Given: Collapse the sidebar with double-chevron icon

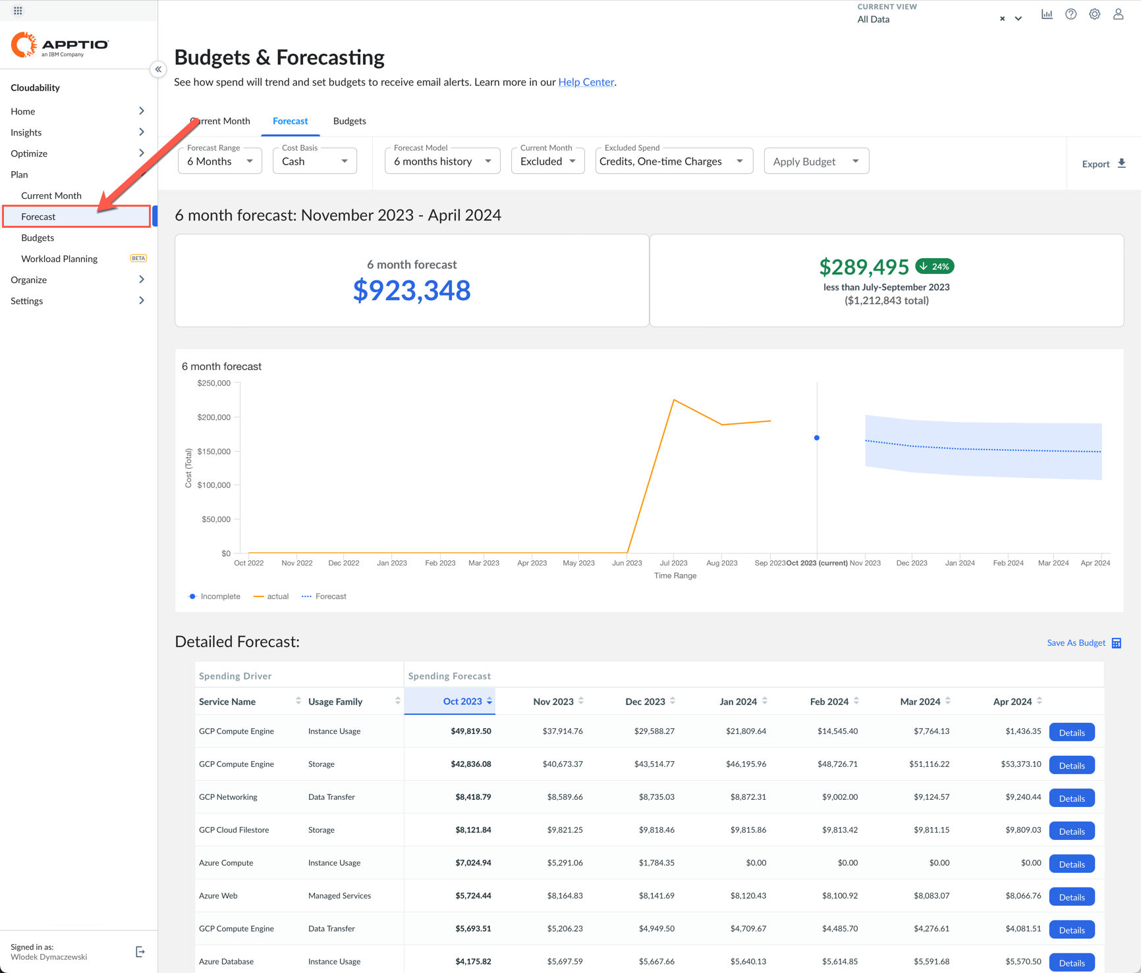Looking at the screenshot, I should pyautogui.click(x=158, y=69).
